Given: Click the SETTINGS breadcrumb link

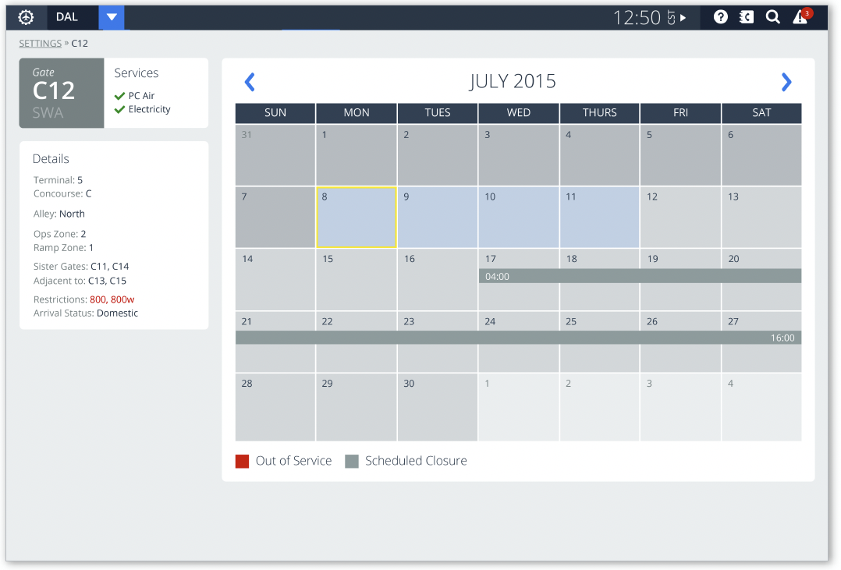Looking at the screenshot, I should click(x=40, y=44).
